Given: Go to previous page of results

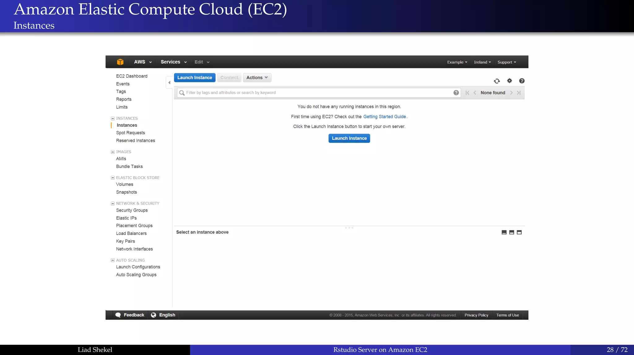Looking at the screenshot, I should click(x=475, y=93).
